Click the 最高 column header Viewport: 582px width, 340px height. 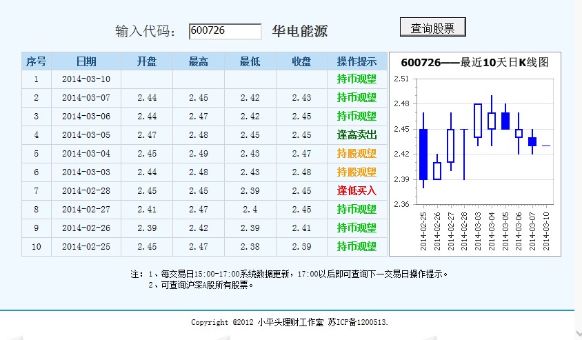(x=199, y=61)
